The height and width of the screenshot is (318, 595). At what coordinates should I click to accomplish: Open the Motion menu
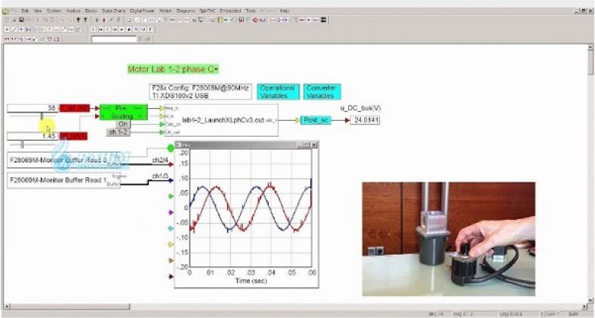[165, 11]
